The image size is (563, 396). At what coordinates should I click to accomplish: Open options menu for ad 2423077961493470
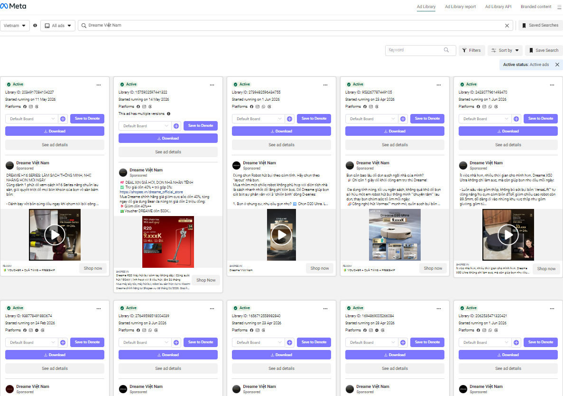coord(552,85)
